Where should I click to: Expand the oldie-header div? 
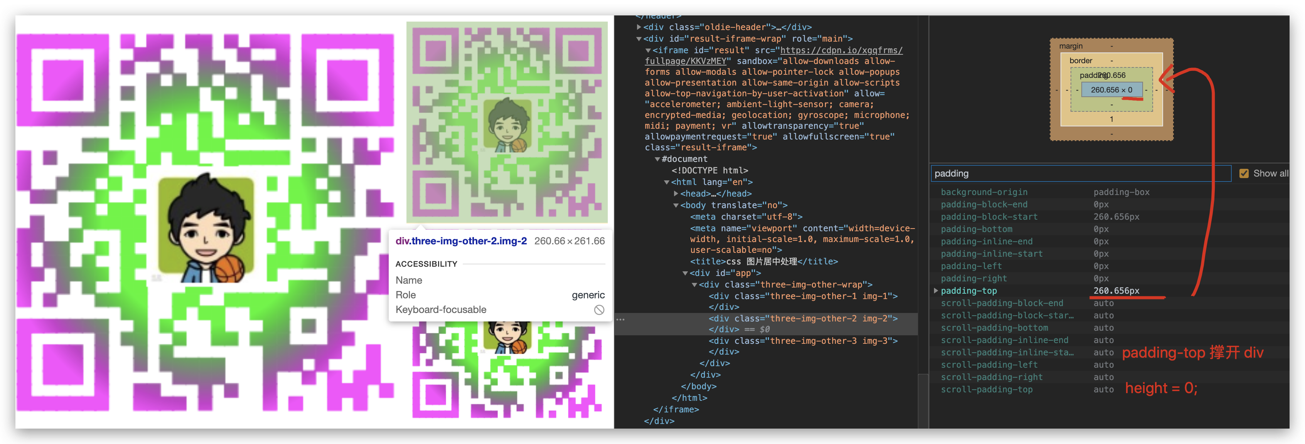tap(639, 27)
